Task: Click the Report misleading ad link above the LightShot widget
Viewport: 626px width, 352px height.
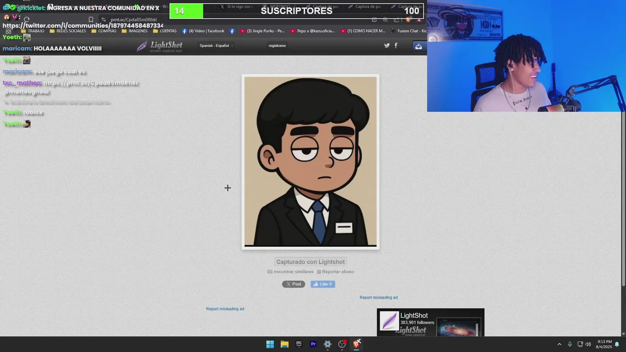Action: (x=379, y=298)
